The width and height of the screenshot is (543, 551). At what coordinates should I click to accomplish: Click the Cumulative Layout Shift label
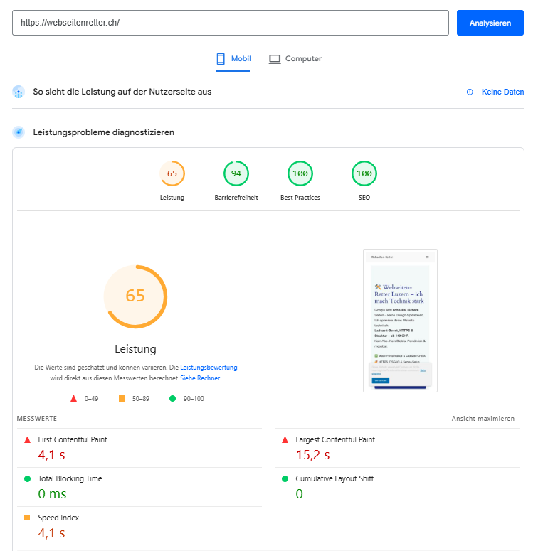pos(334,478)
